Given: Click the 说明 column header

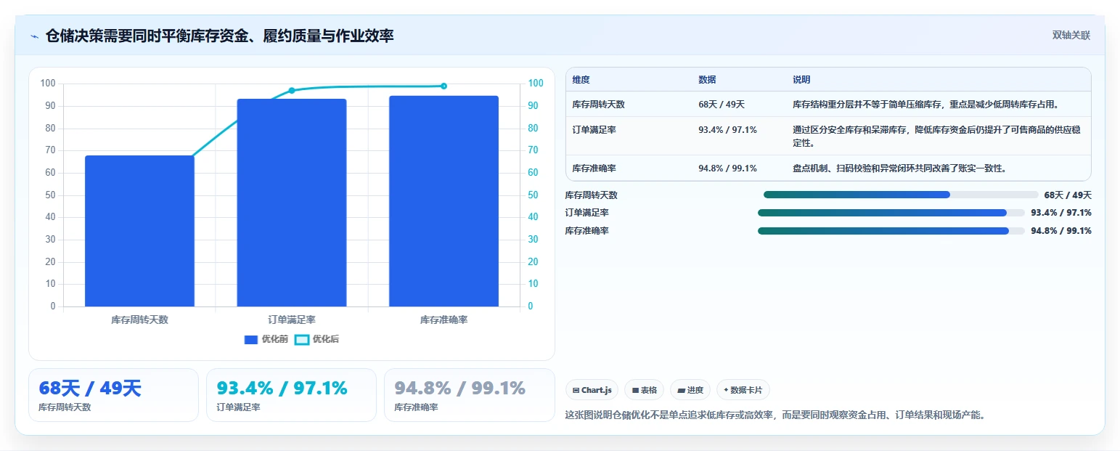Looking at the screenshot, I should [x=801, y=80].
